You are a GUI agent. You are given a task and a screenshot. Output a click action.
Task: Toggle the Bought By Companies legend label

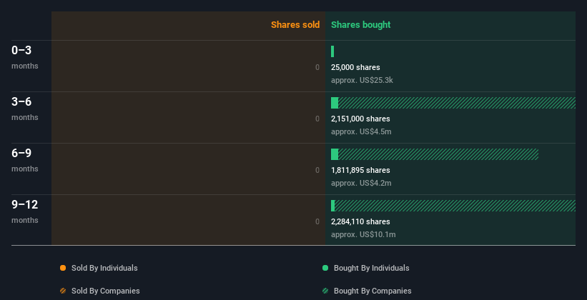click(x=373, y=291)
